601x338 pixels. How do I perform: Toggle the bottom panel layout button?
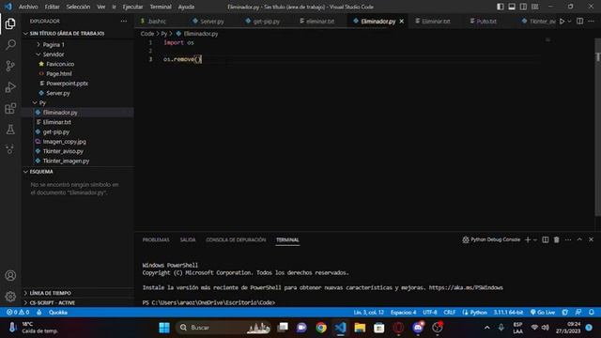point(512,7)
